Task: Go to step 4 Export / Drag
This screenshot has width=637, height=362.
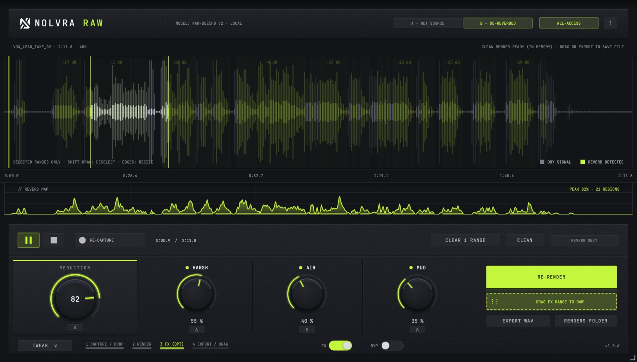Action: pyautogui.click(x=210, y=344)
